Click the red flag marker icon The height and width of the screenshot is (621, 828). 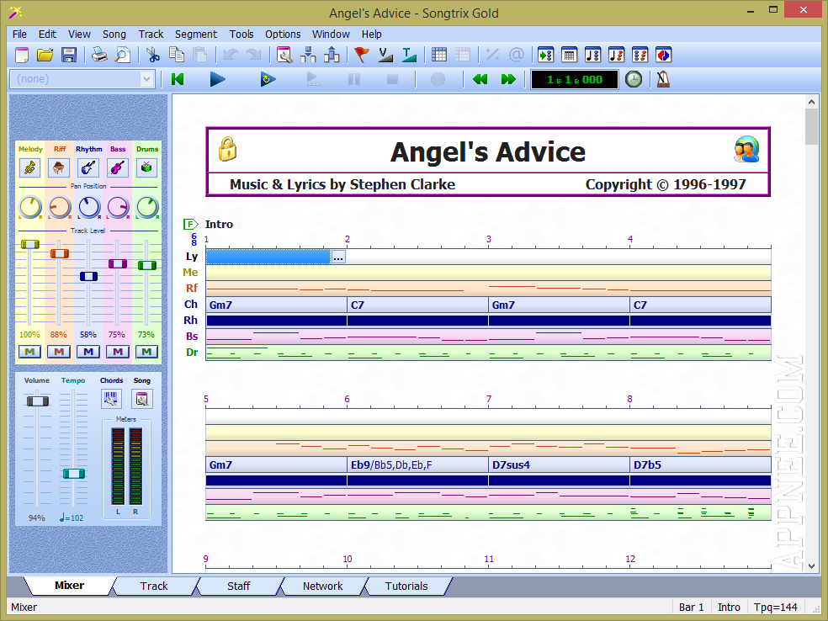(362, 55)
